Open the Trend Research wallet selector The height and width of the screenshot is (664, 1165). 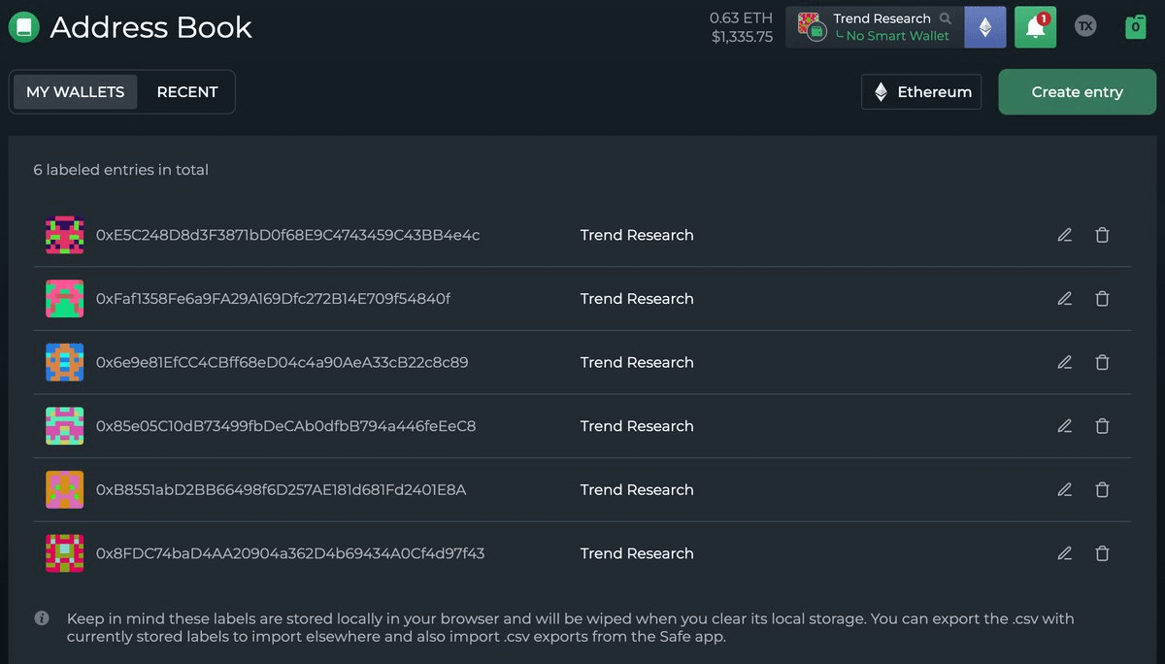874,27
